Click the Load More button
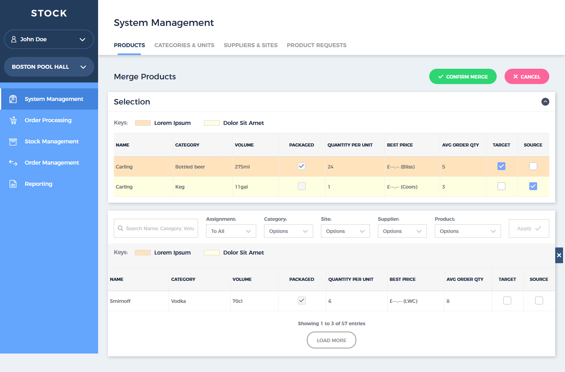The image size is (565, 372). point(331,340)
